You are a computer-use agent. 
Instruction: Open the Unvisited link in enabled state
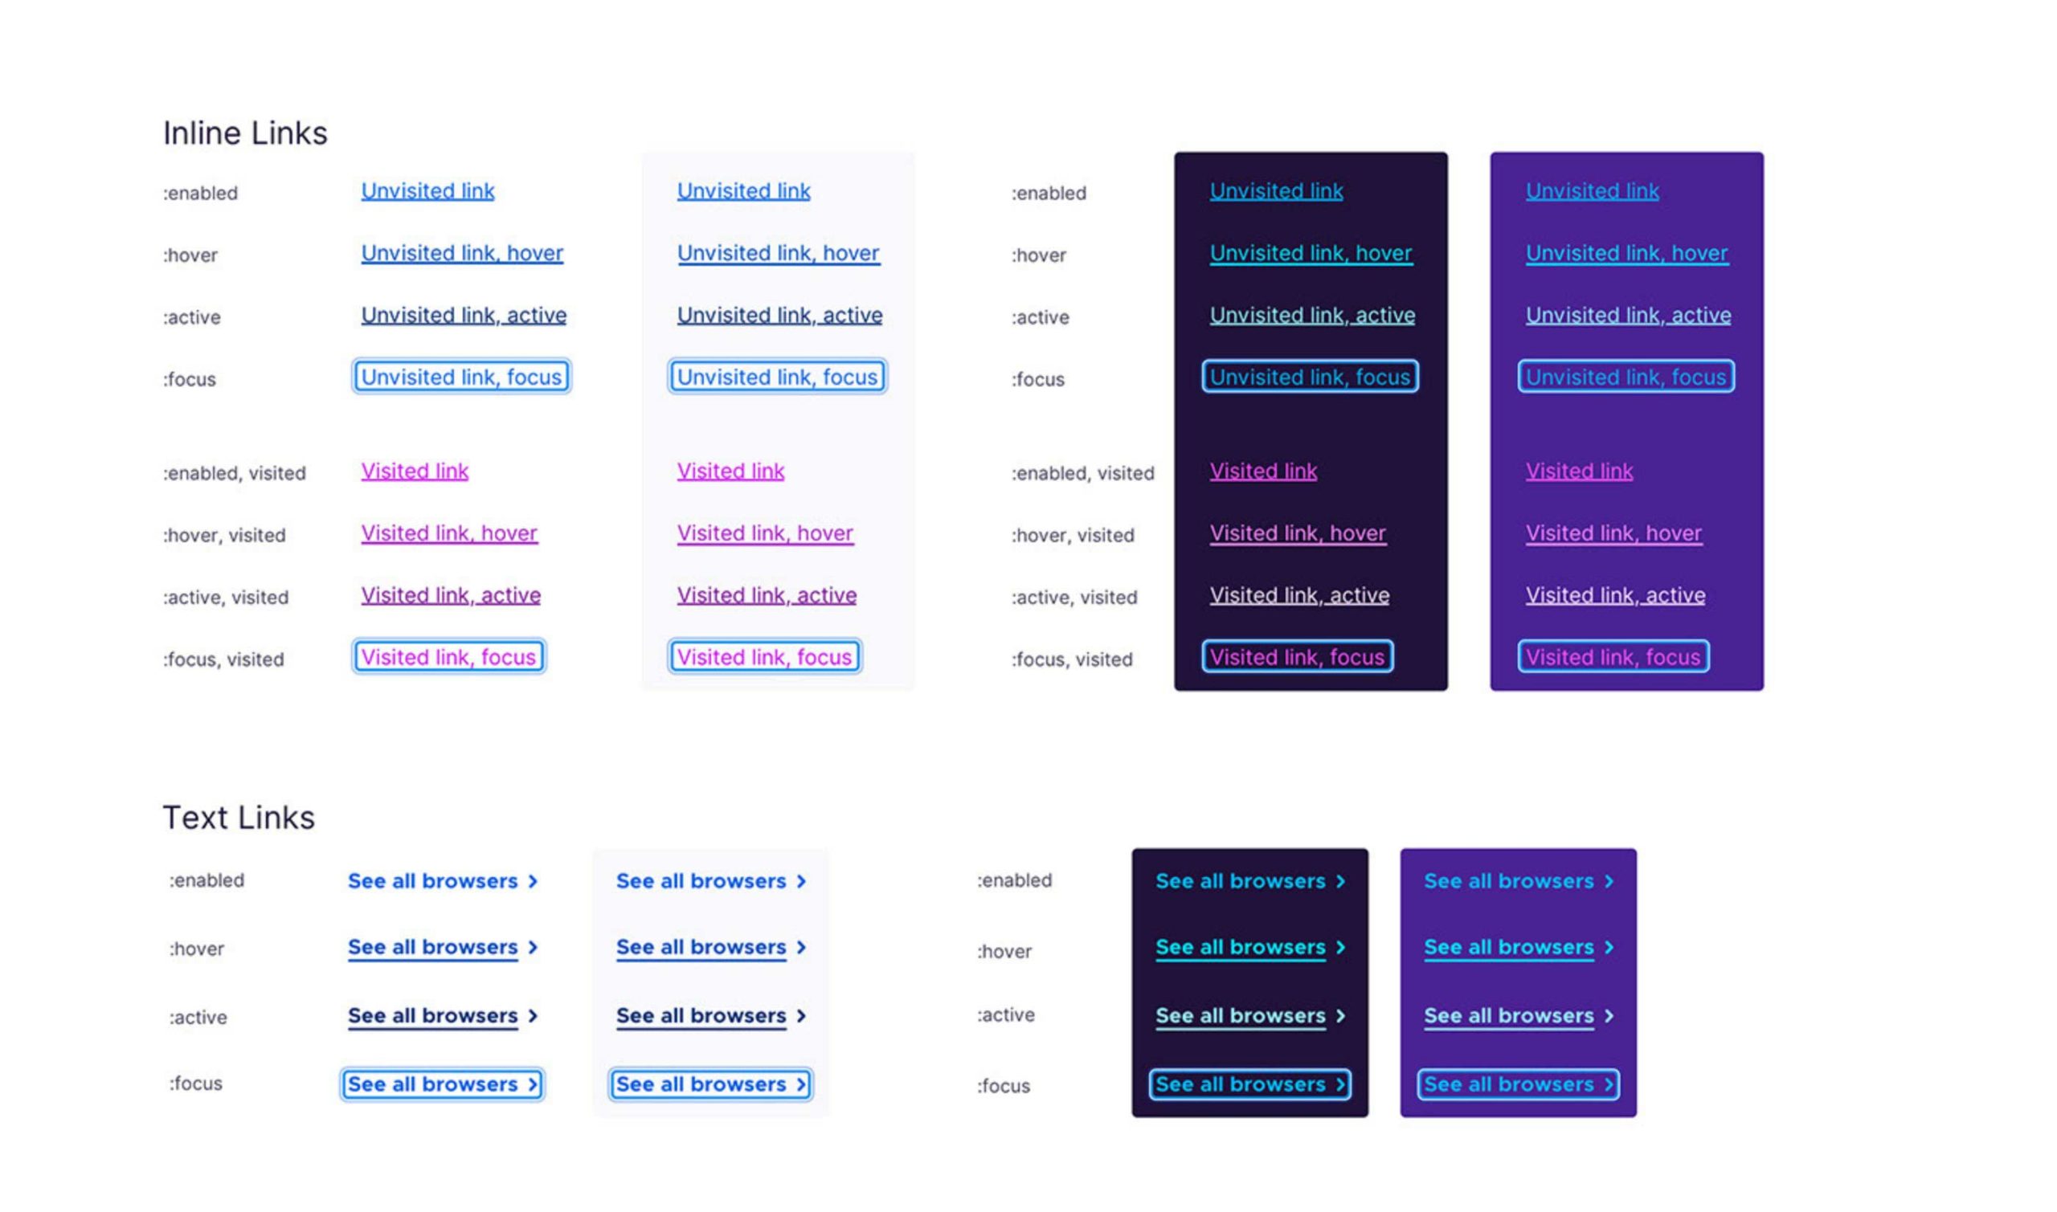coord(427,190)
